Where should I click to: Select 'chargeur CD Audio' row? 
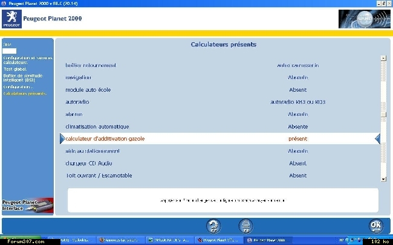tap(89, 164)
